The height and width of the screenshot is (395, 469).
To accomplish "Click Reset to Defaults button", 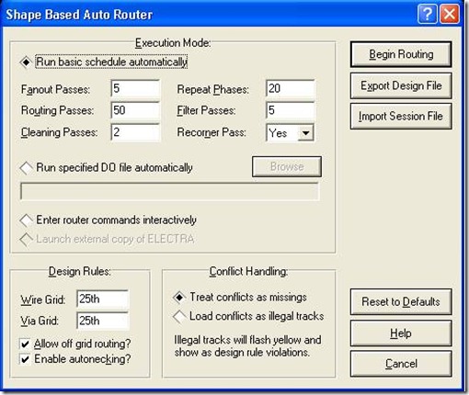I will (x=401, y=301).
